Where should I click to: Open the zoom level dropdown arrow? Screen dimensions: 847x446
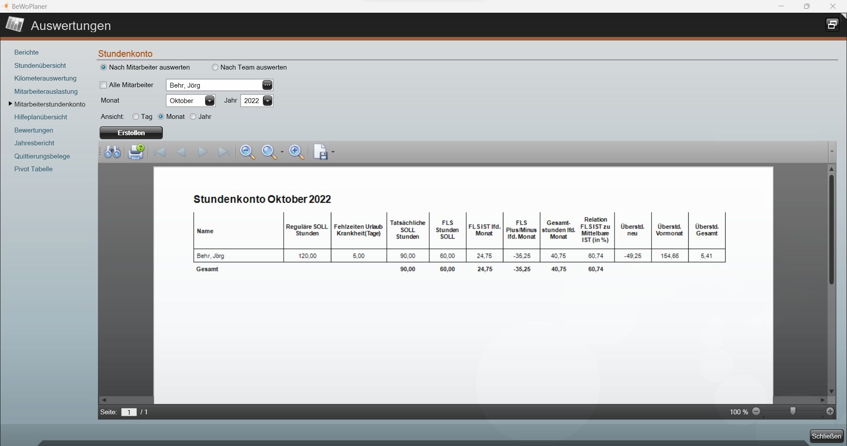tap(282, 153)
